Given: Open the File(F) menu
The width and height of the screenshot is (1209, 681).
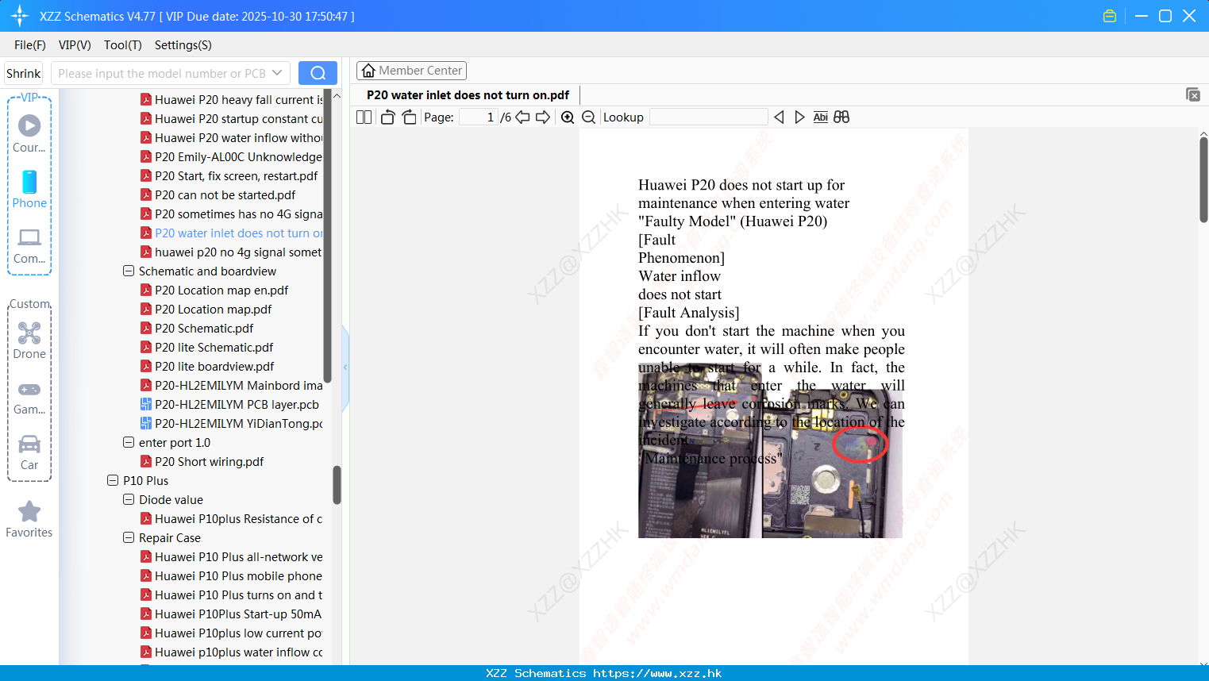Looking at the screenshot, I should [x=30, y=45].
